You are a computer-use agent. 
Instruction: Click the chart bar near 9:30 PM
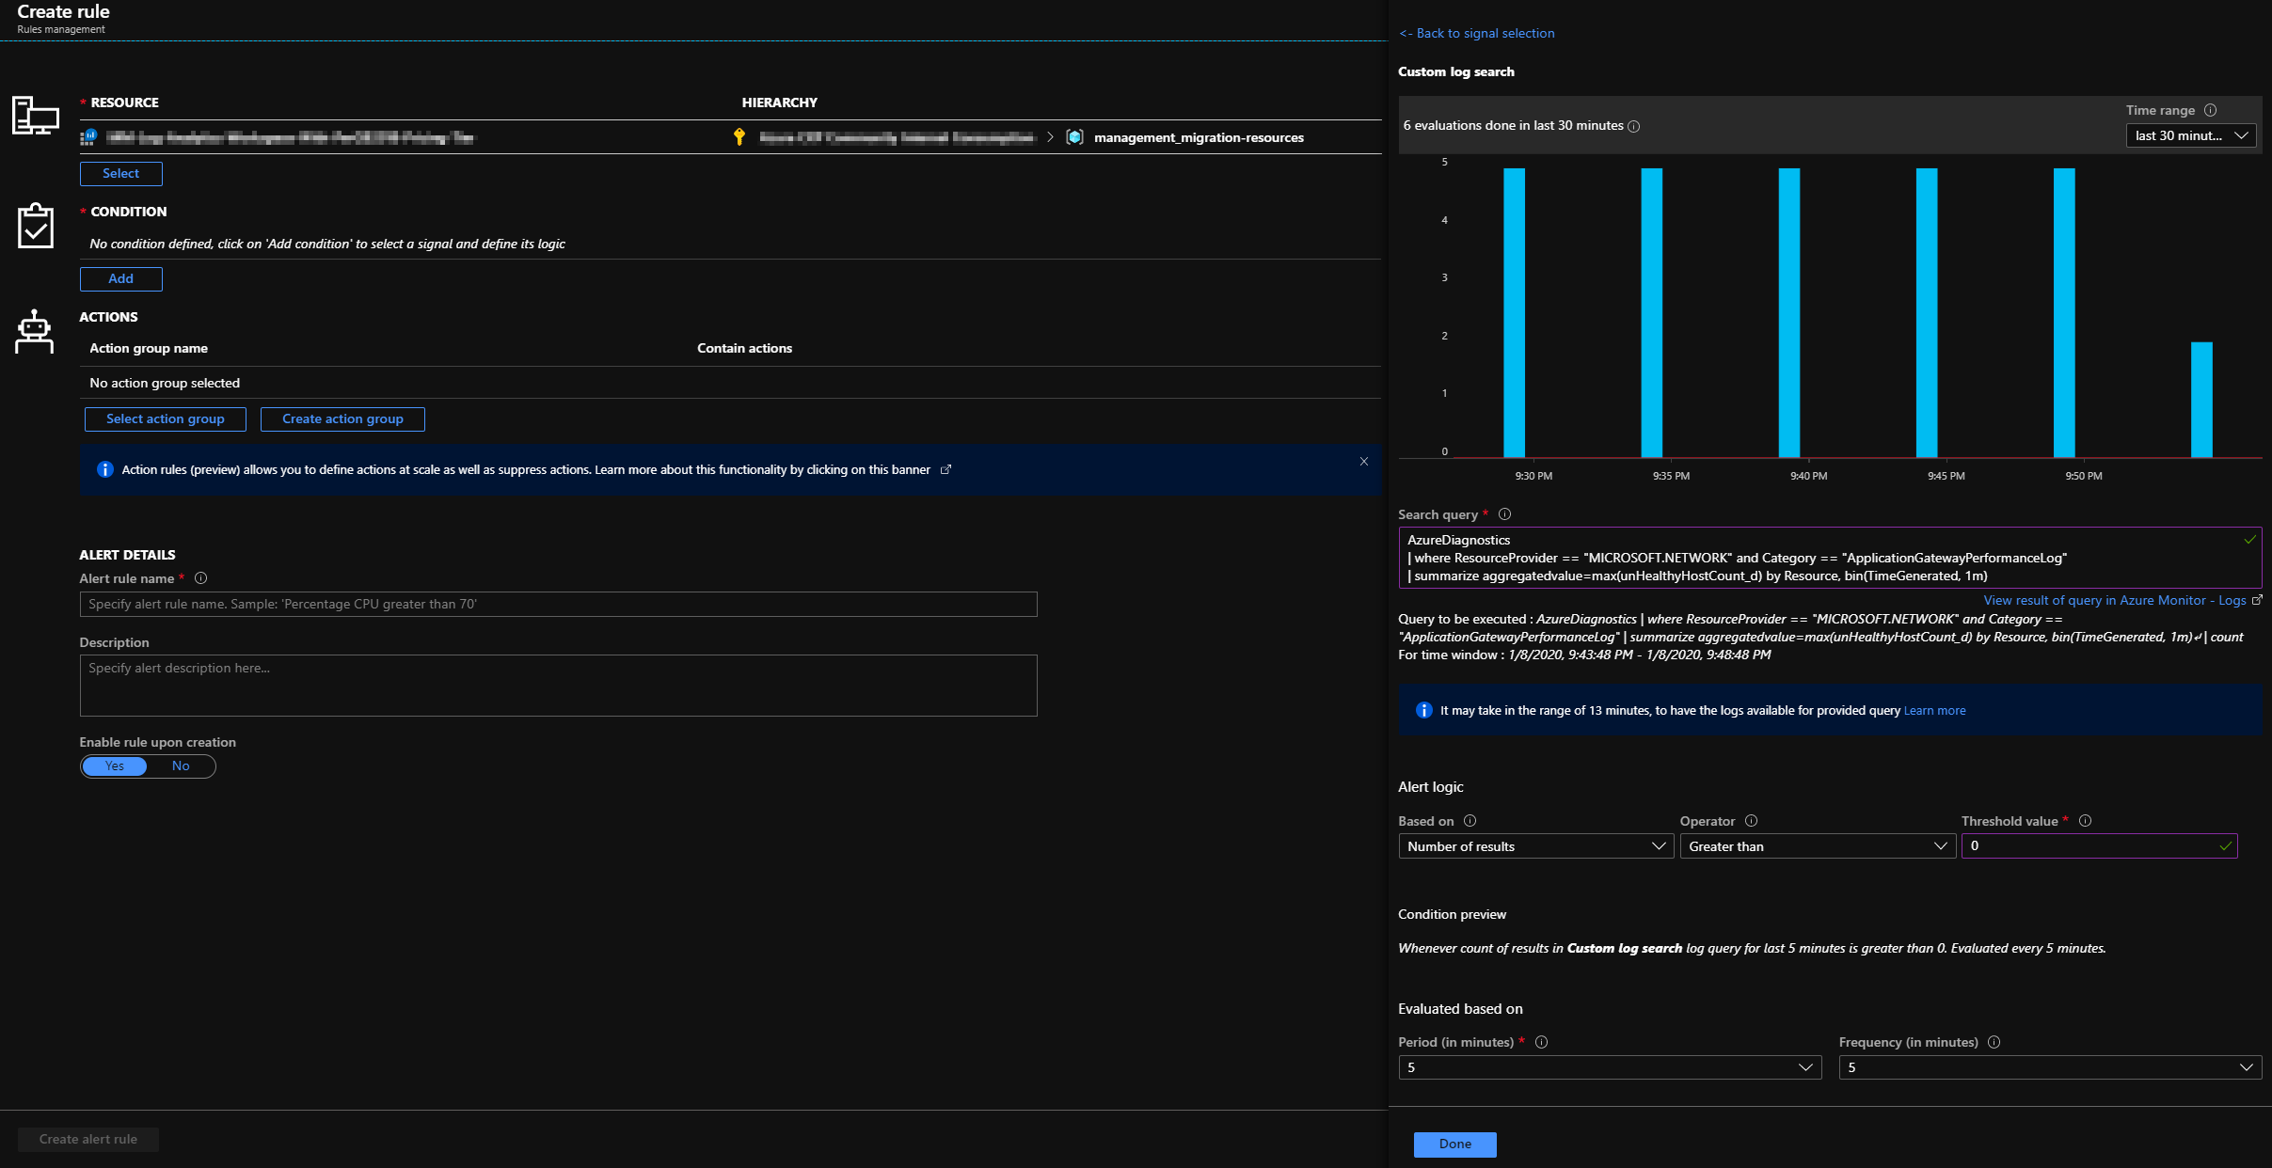pos(1514,313)
